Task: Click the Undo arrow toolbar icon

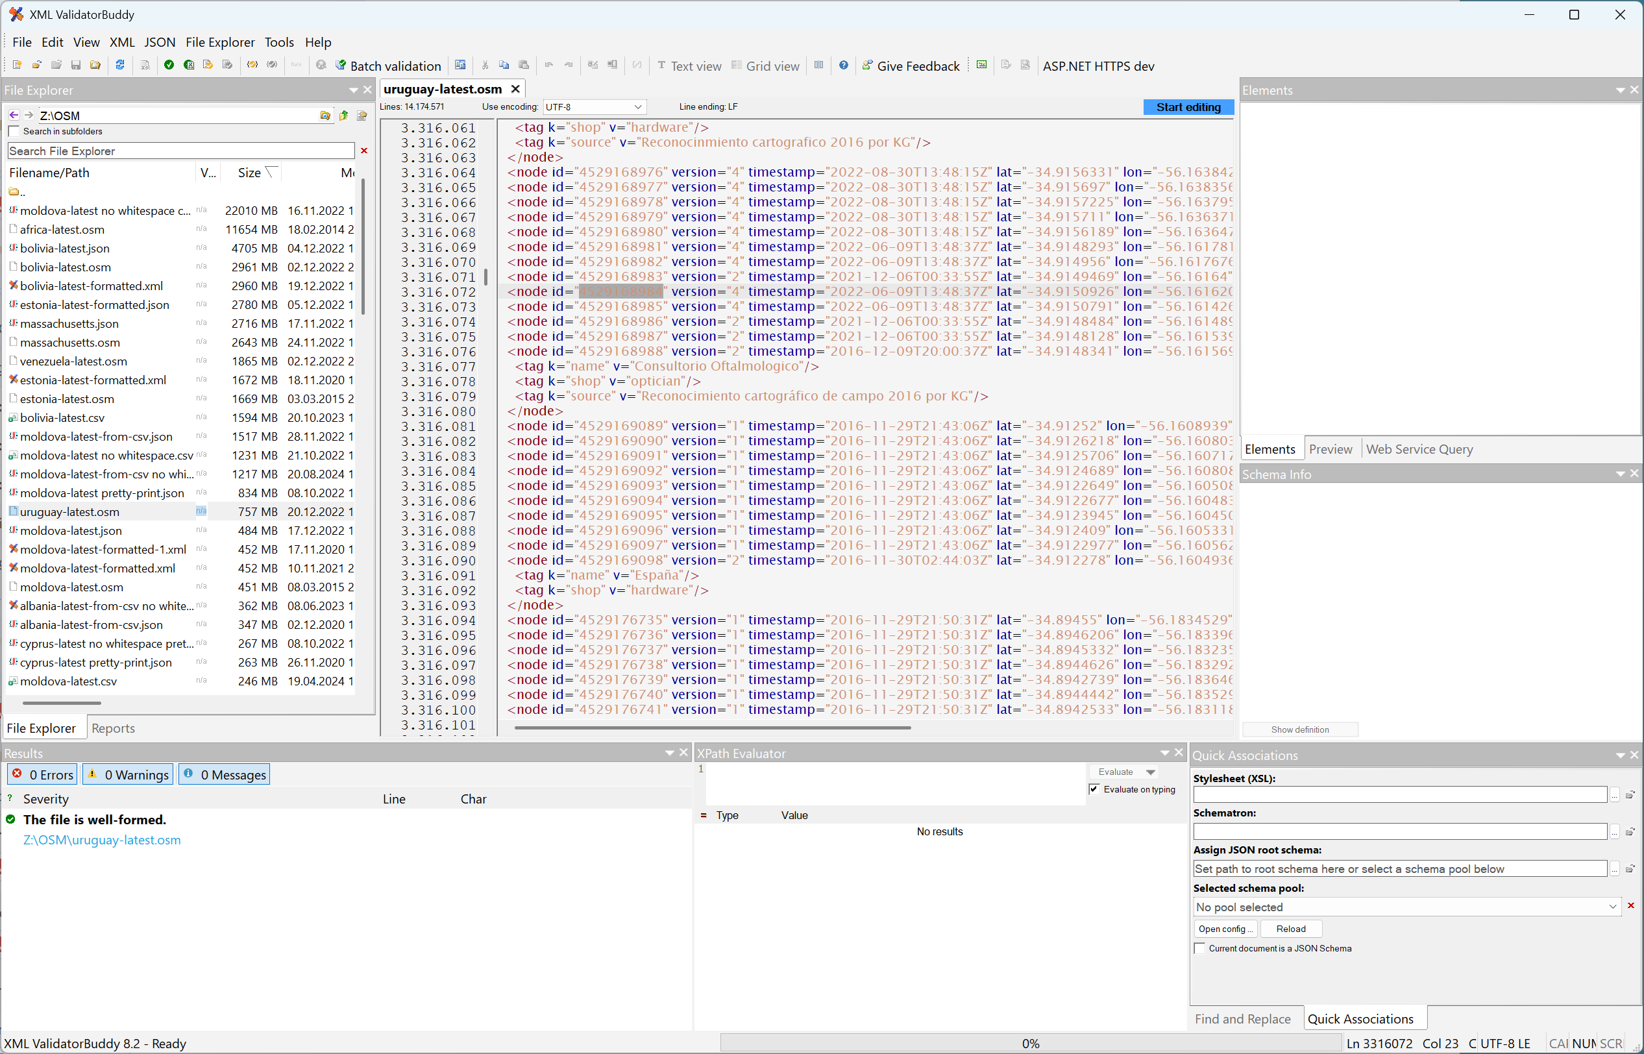Action: point(549,65)
